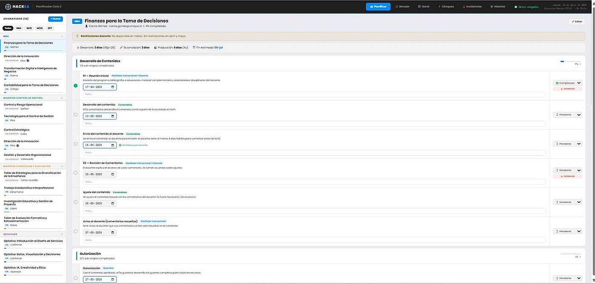
Task: Click the Restricciones docente notice icon
Action: (x=78, y=37)
